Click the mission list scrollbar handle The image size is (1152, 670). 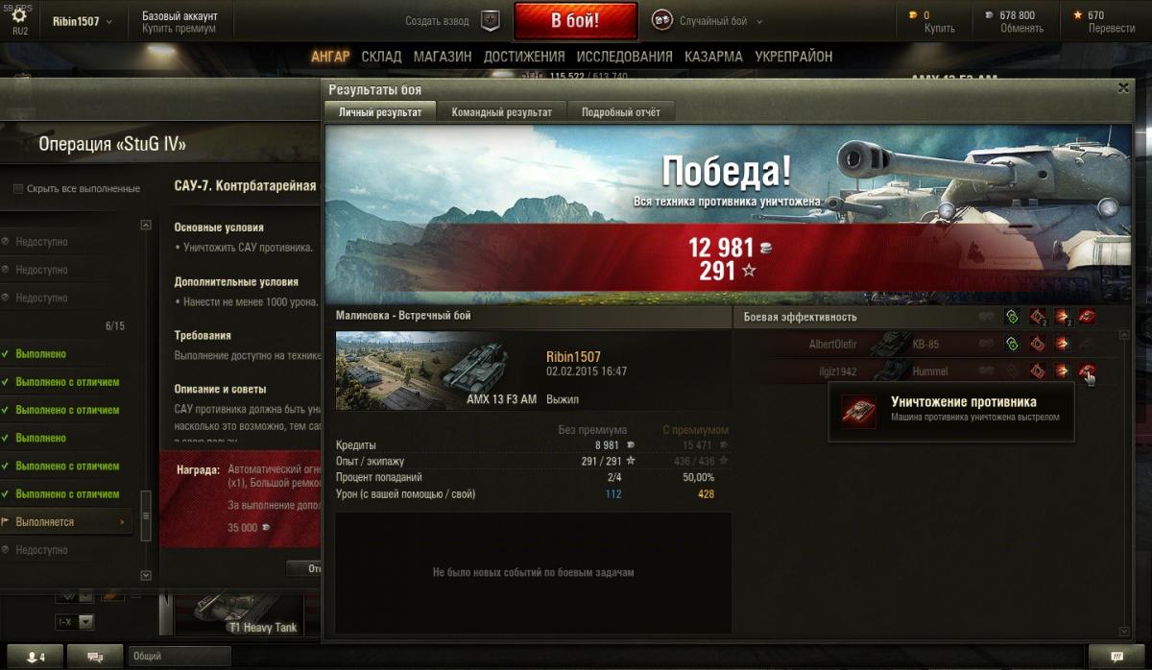pos(146,521)
